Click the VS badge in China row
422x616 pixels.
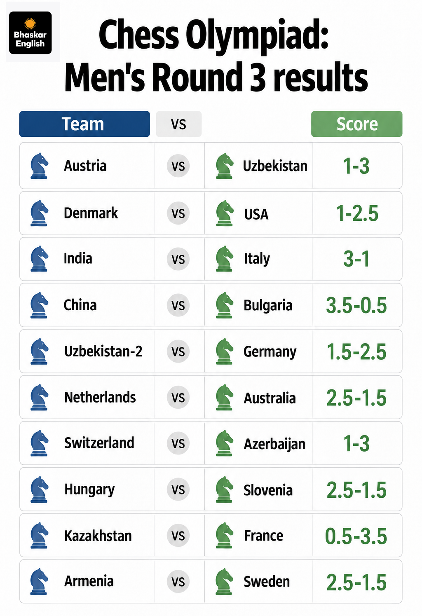(x=178, y=305)
